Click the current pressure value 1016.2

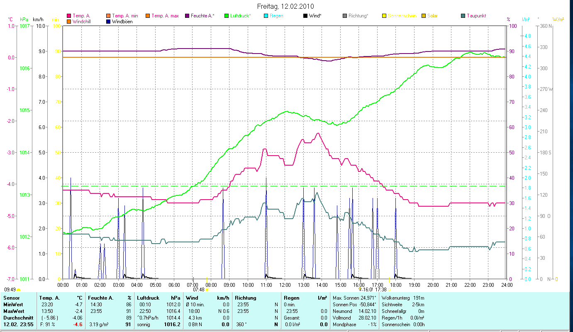coord(172,324)
